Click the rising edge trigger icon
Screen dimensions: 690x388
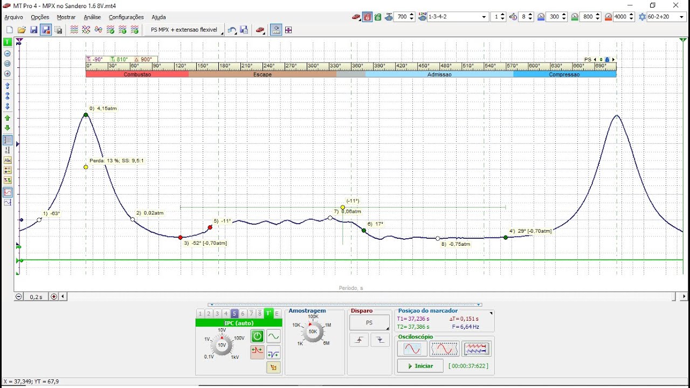coord(360,339)
